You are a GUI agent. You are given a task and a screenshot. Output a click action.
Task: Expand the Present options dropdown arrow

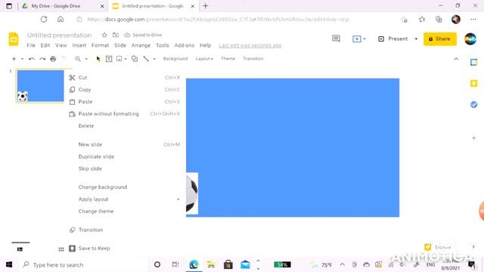(416, 39)
